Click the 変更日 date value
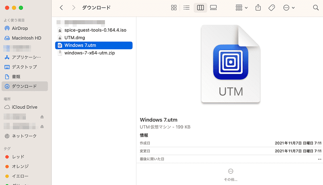This screenshot has width=323, height=185. [x=298, y=151]
